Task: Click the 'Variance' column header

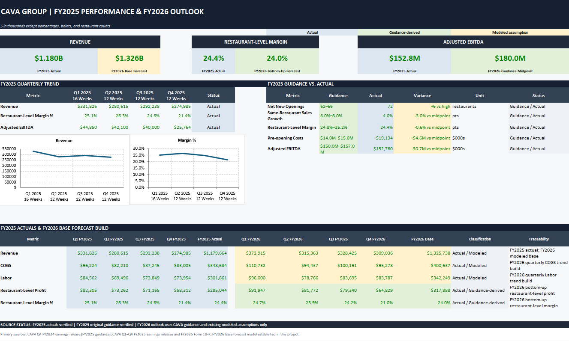Action: (x=422, y=95)
